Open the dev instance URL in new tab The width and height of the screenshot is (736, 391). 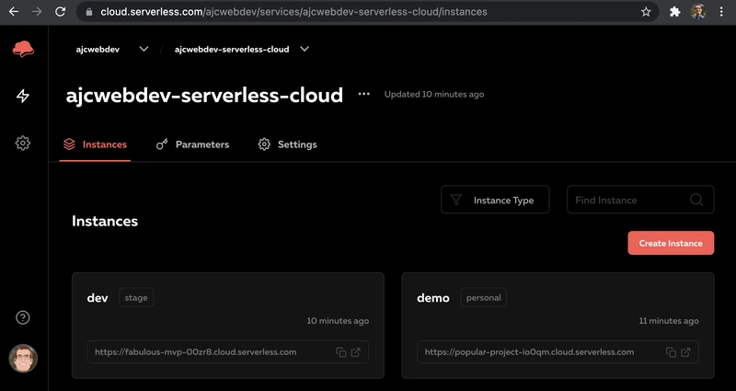(356, 352)
